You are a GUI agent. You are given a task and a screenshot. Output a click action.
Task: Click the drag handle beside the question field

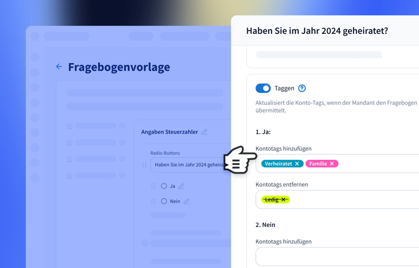click(145, 165)
